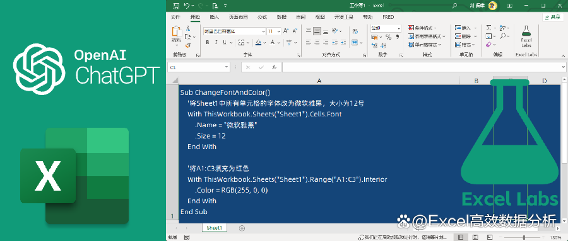
Task: Click the Fill down icon
Action: pyautogui.click(x=488, y=36)
